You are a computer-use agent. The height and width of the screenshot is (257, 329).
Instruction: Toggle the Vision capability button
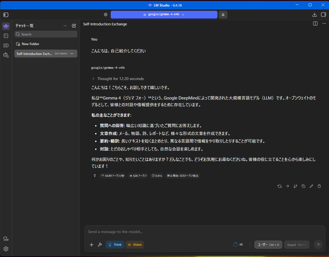pos(135,245)
